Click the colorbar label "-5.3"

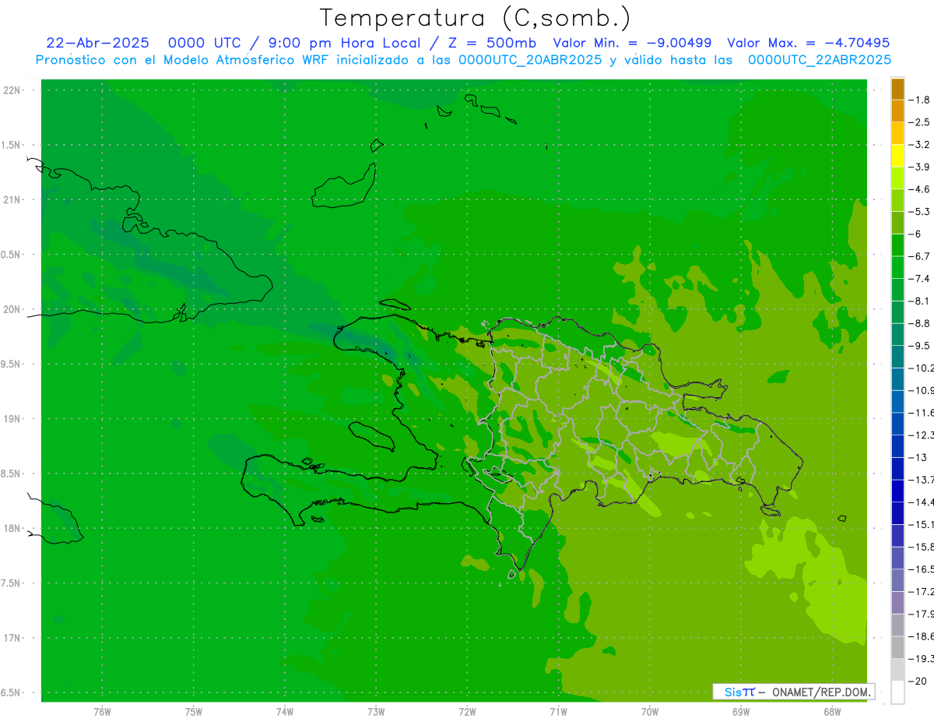pos(919,212)
